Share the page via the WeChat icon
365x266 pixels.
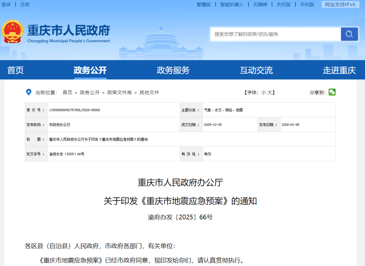coord(332,92)
